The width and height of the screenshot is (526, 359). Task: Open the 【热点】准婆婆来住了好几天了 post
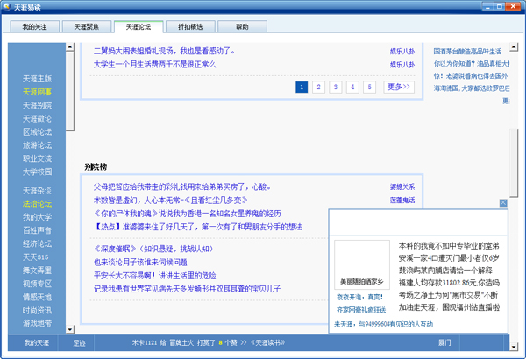pos(197,226)
